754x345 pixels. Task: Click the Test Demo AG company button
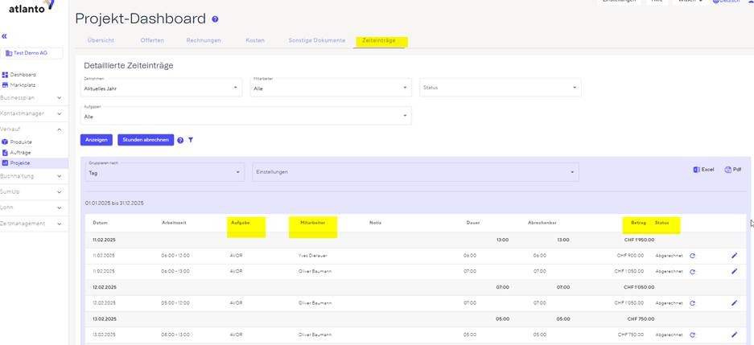point(31,53)
